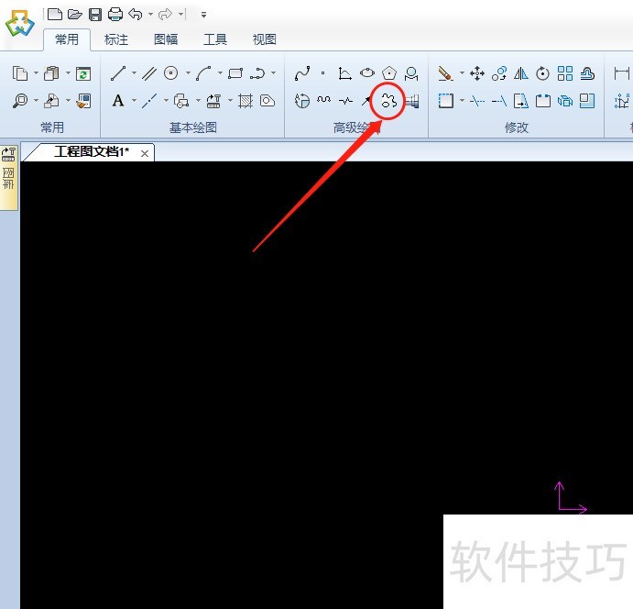Close the 工程图文档1* document tab

145,153
